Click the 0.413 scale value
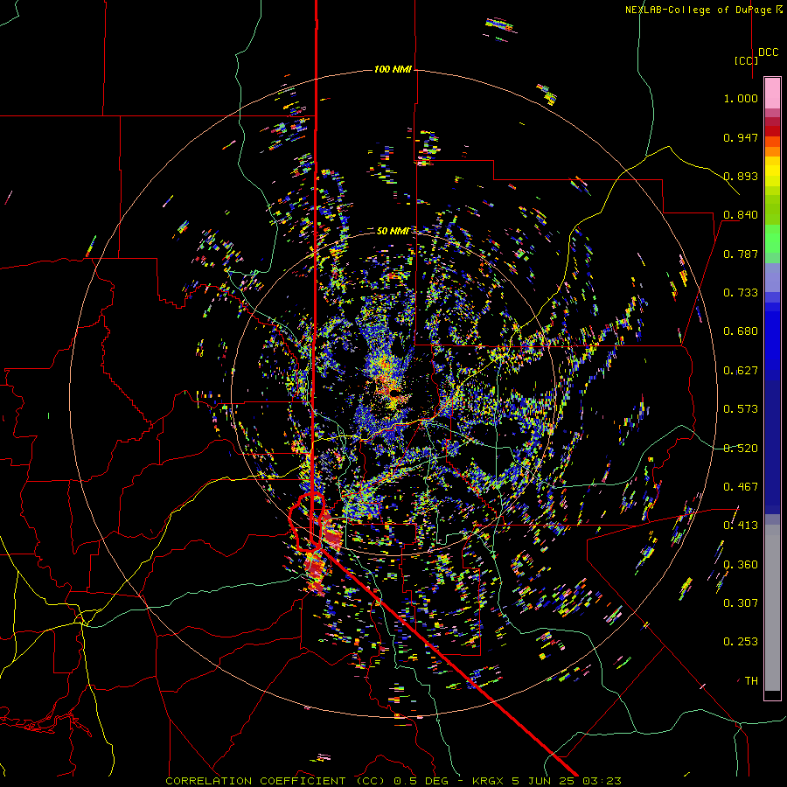 741,526
